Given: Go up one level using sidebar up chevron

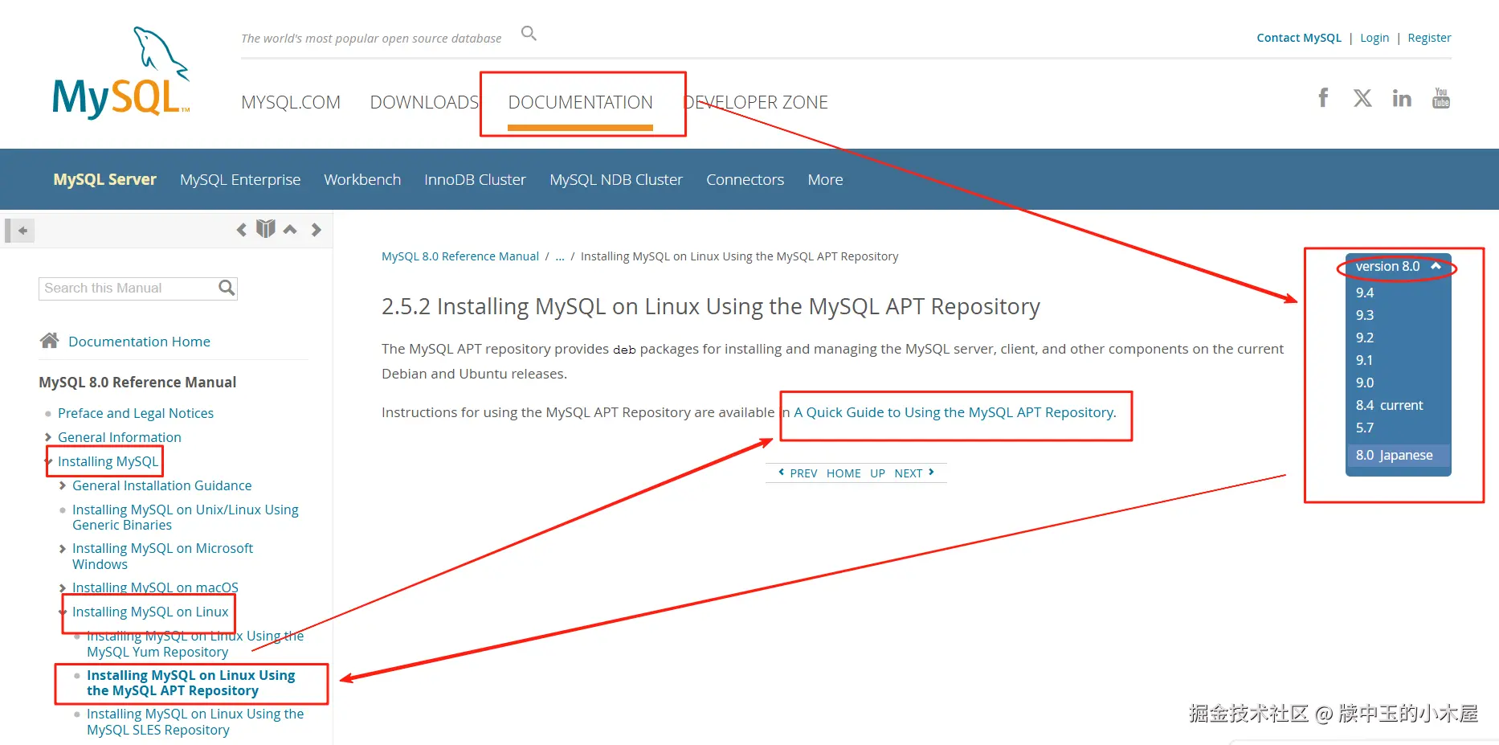Looking at the screenshot, I should 290,230.
